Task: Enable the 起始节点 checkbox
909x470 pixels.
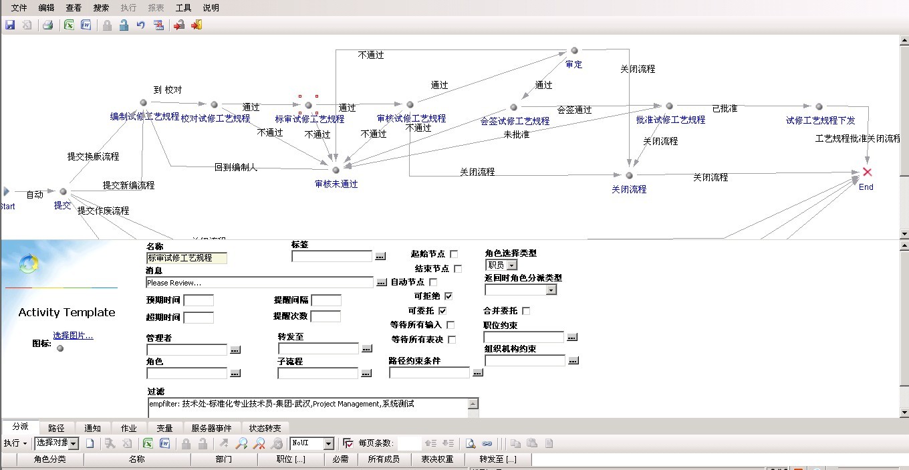Action: pyautogui.click(x=454, y=254)
